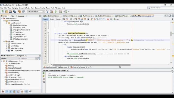The width and height of the screenshot is (174, 98).
Task: Show the opened documents list arrow
Action: click(x=170, y=16)
